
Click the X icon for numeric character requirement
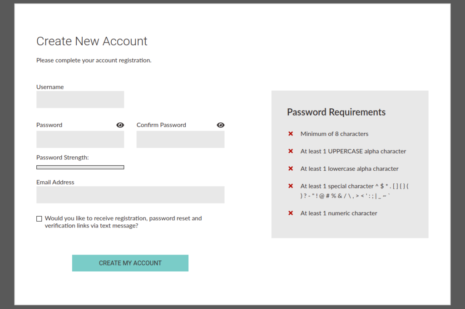(x=291, y=213)
